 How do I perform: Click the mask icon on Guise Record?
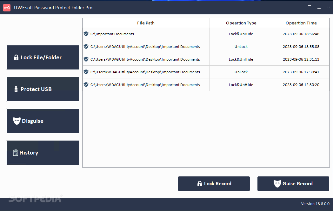click(277, 184)
